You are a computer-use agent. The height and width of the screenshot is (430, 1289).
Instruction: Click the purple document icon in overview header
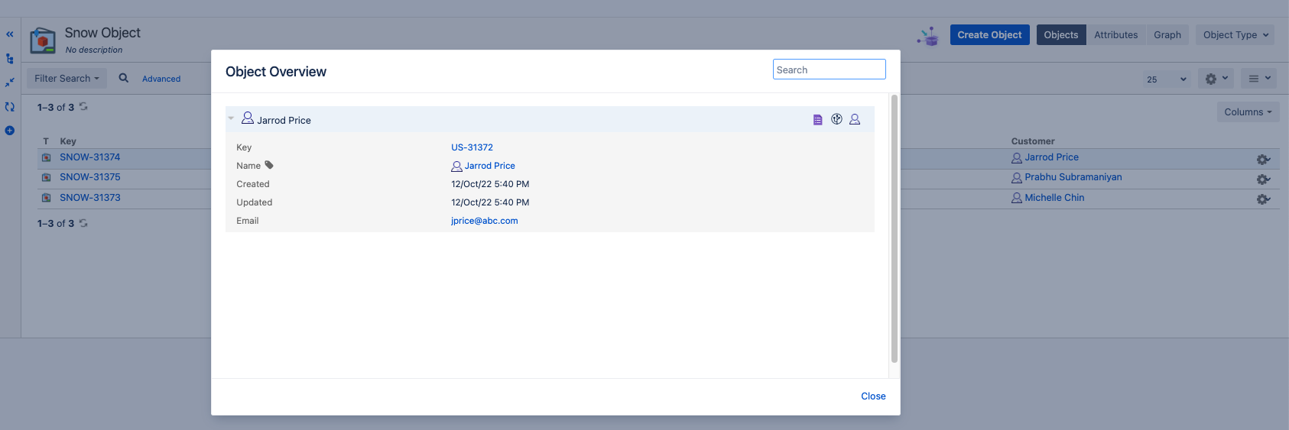817,120
